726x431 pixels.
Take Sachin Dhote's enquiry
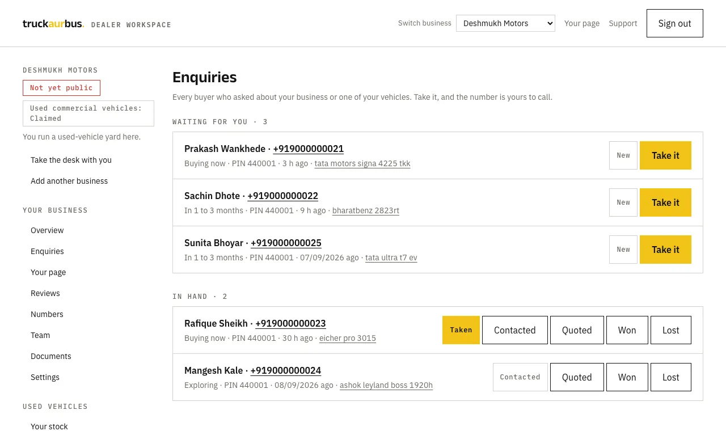(665, 202)
